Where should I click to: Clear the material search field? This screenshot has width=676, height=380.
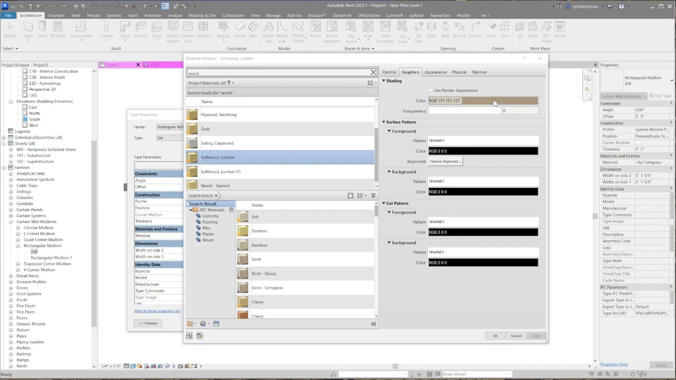(373, 72)
